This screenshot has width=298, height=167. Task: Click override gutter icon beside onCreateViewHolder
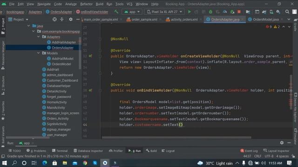(90, 56)
